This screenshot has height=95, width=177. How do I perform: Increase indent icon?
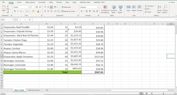(59, 11)
